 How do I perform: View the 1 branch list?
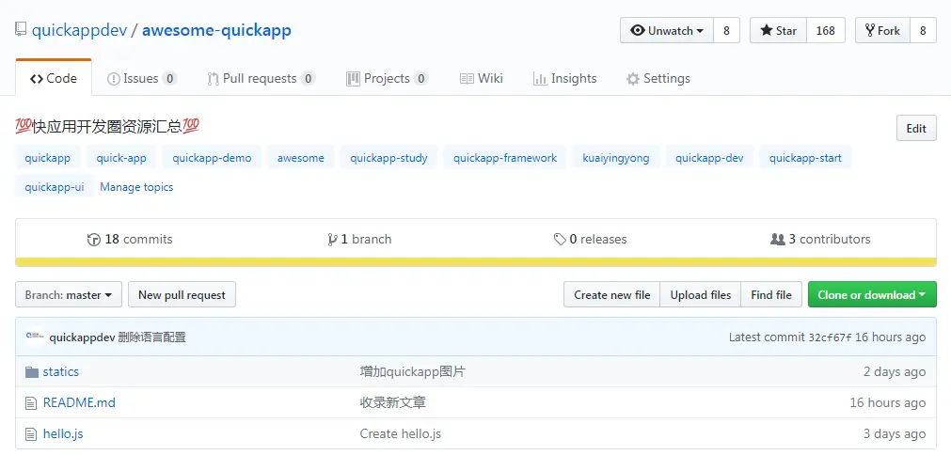tap(359, 240)
